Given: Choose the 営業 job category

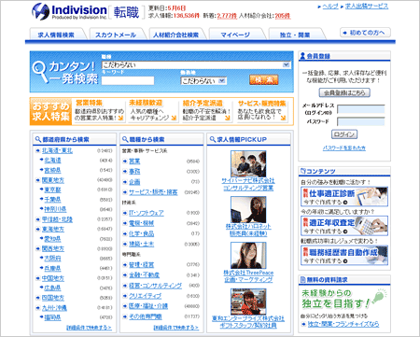Looking at the screenshot, I should point(134,161).
